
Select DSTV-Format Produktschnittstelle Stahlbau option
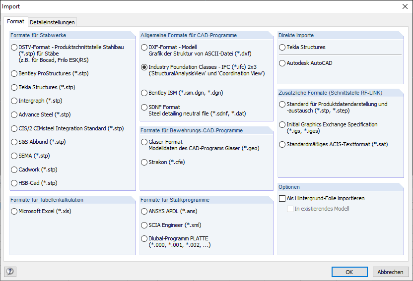click(x=14, y=48)
